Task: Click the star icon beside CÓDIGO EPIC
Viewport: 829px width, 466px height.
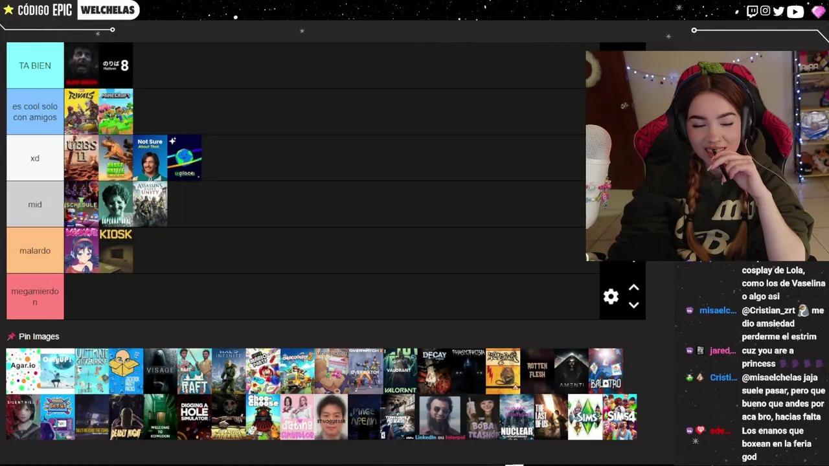Action: tap(8, 10)
